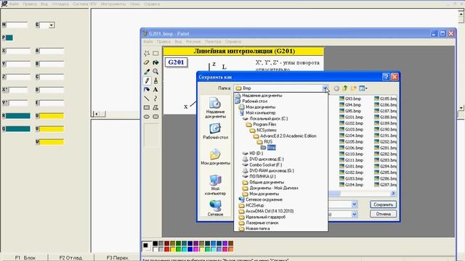465x261 pixels.
Task: Select the rectangular Select tool in Paint
Action: (155, 54)
